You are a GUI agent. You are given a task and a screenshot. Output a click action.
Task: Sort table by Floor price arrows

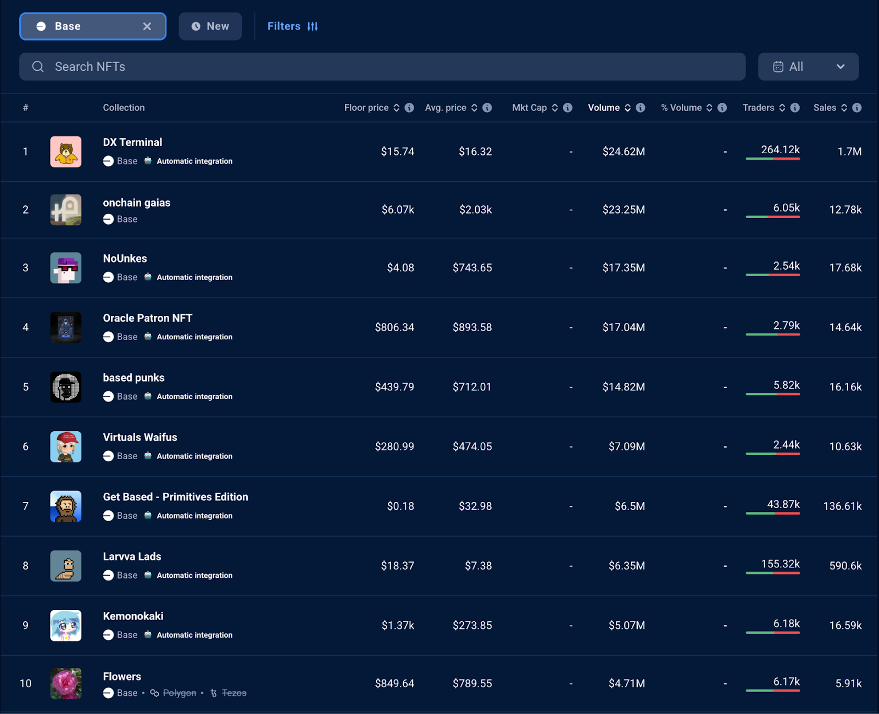(397, 108)
